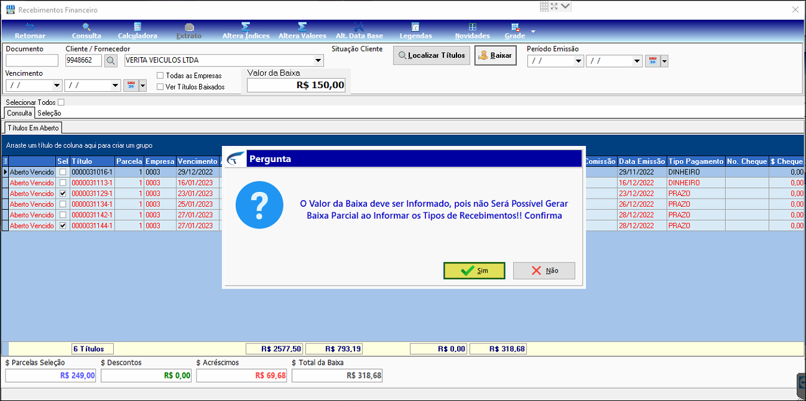
Task: Tick the Sel box for título 0000031113-1
Action: coord(62,182)
